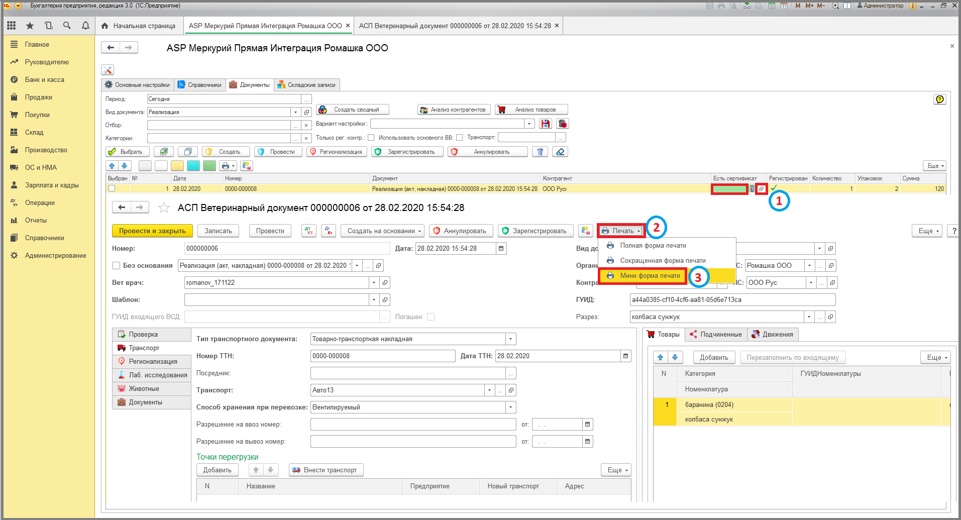Switch to the Справочники tab
961x520 pixels.
[199, 85]
